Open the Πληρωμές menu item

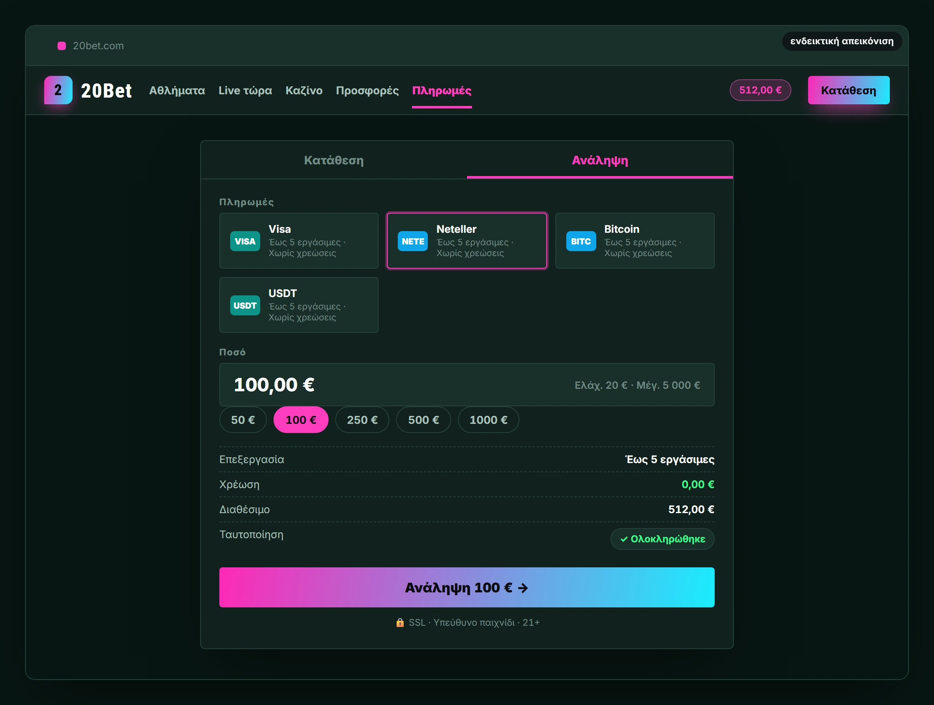[x=442, y=91]
